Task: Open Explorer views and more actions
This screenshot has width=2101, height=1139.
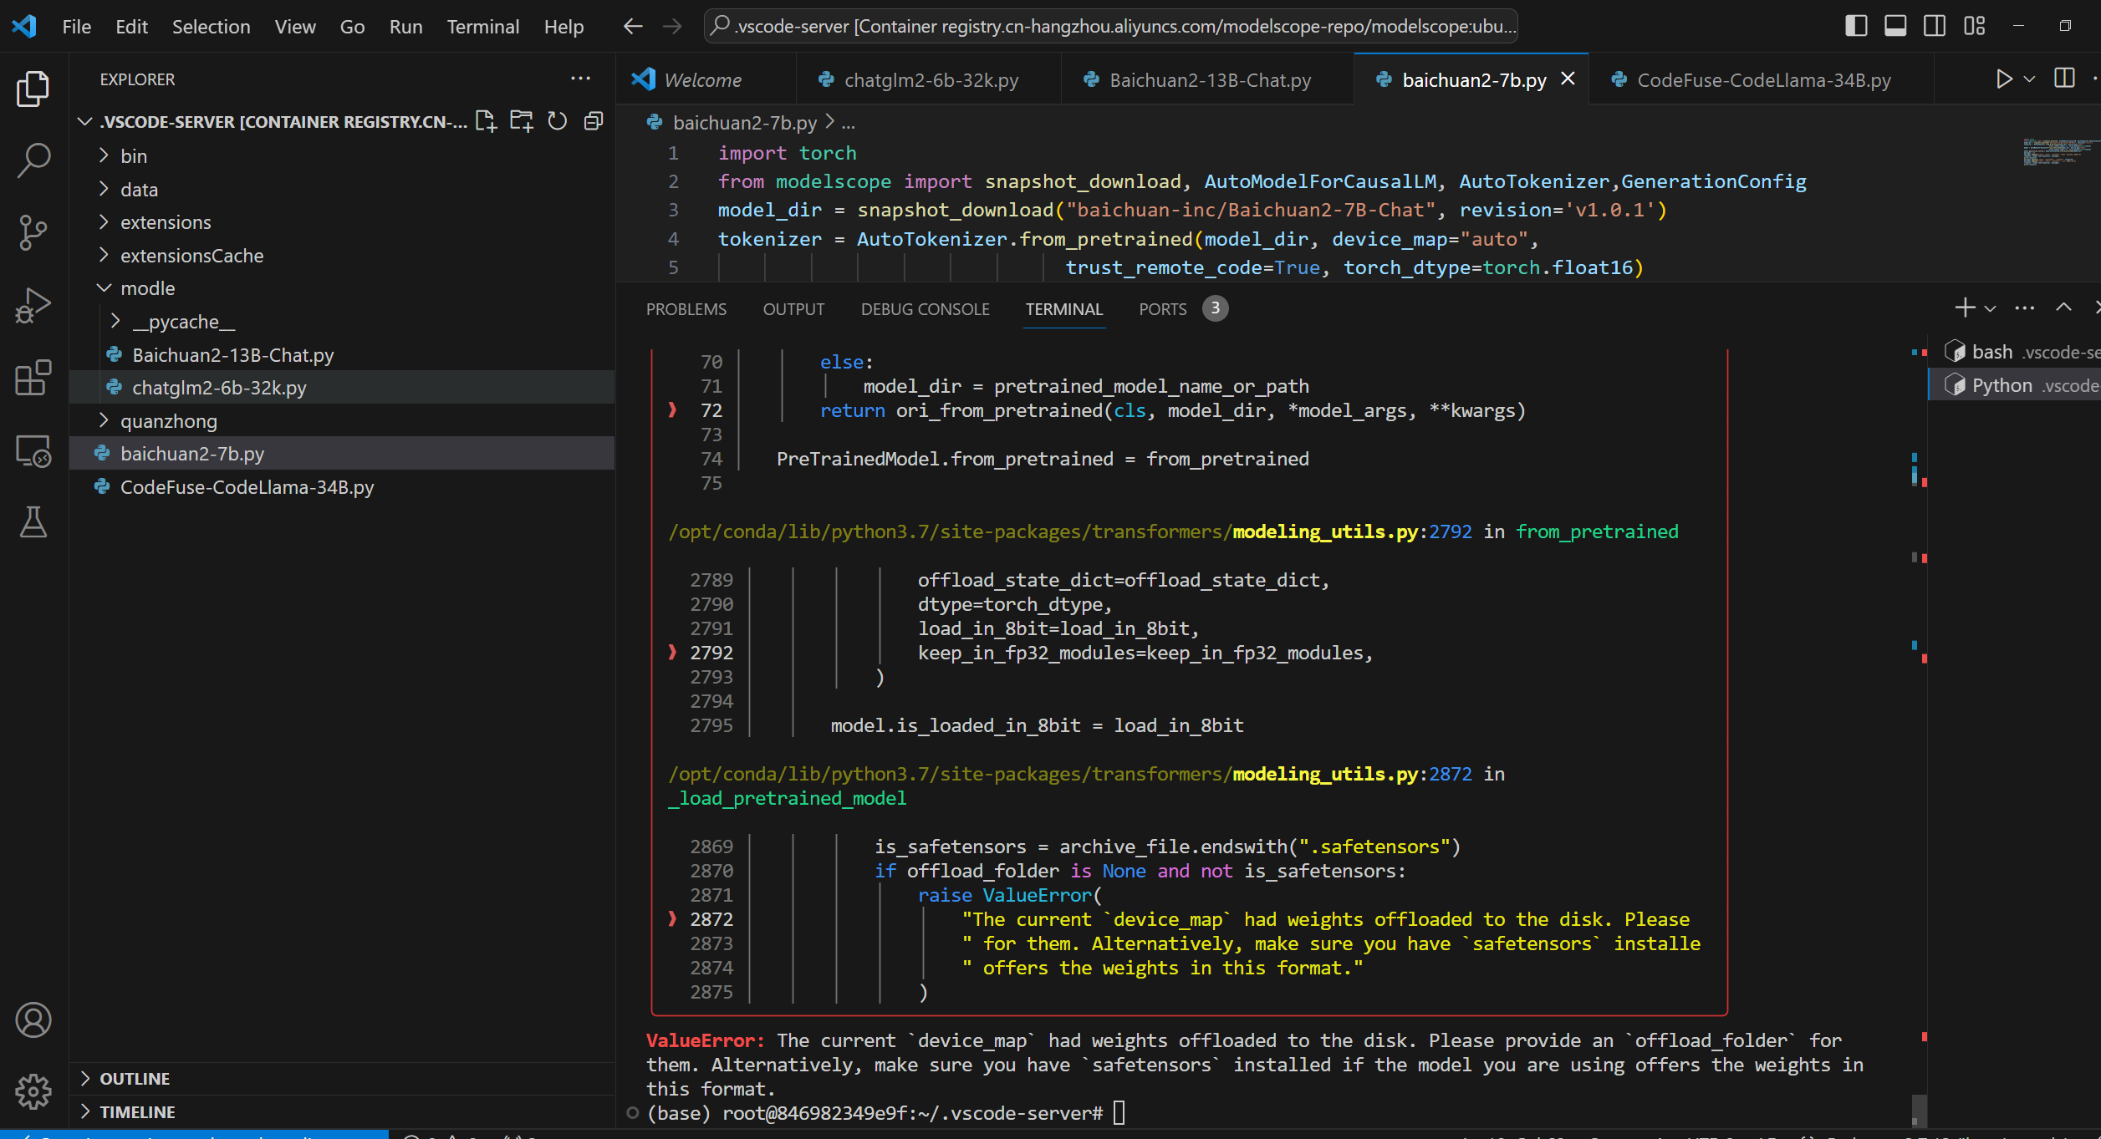Action: click(581, 79)
